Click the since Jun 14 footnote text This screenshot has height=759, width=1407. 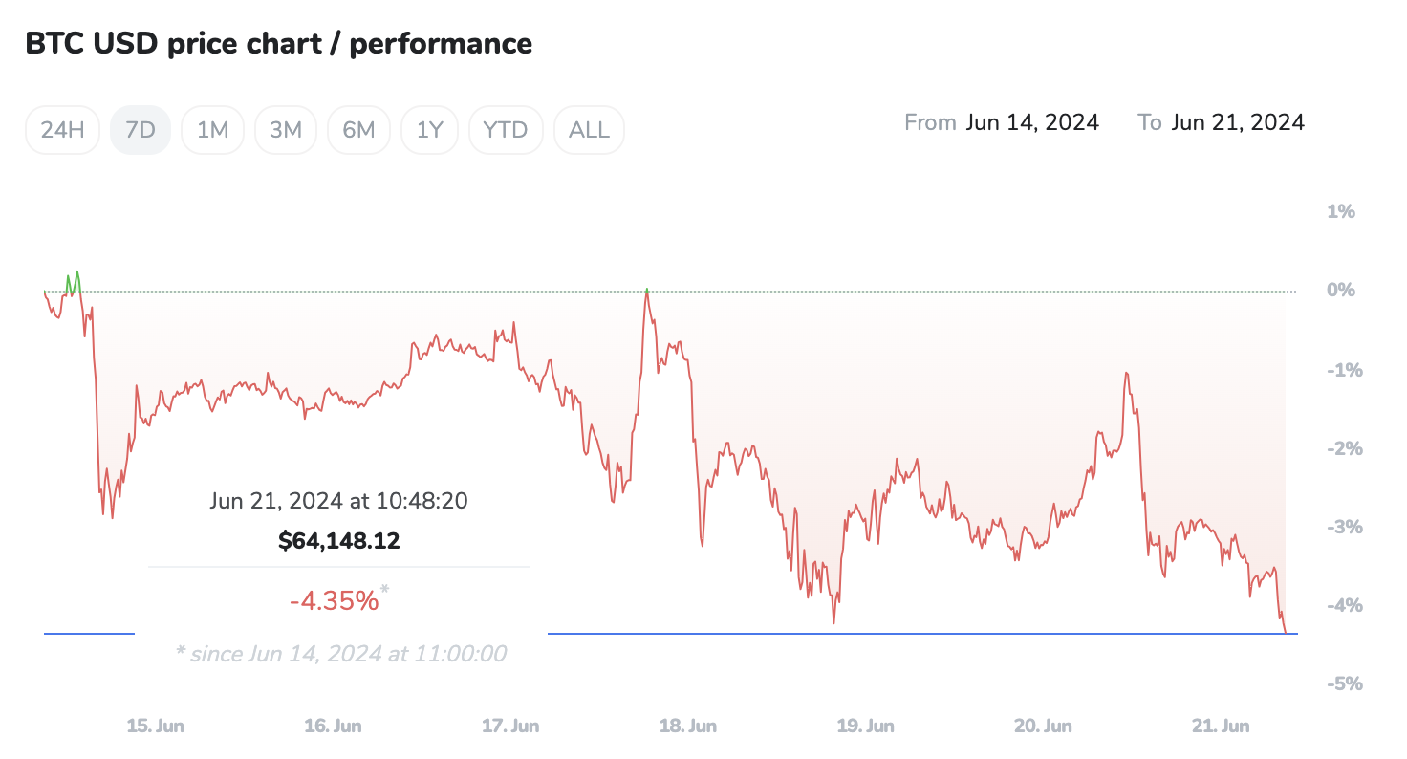(341, 654)
